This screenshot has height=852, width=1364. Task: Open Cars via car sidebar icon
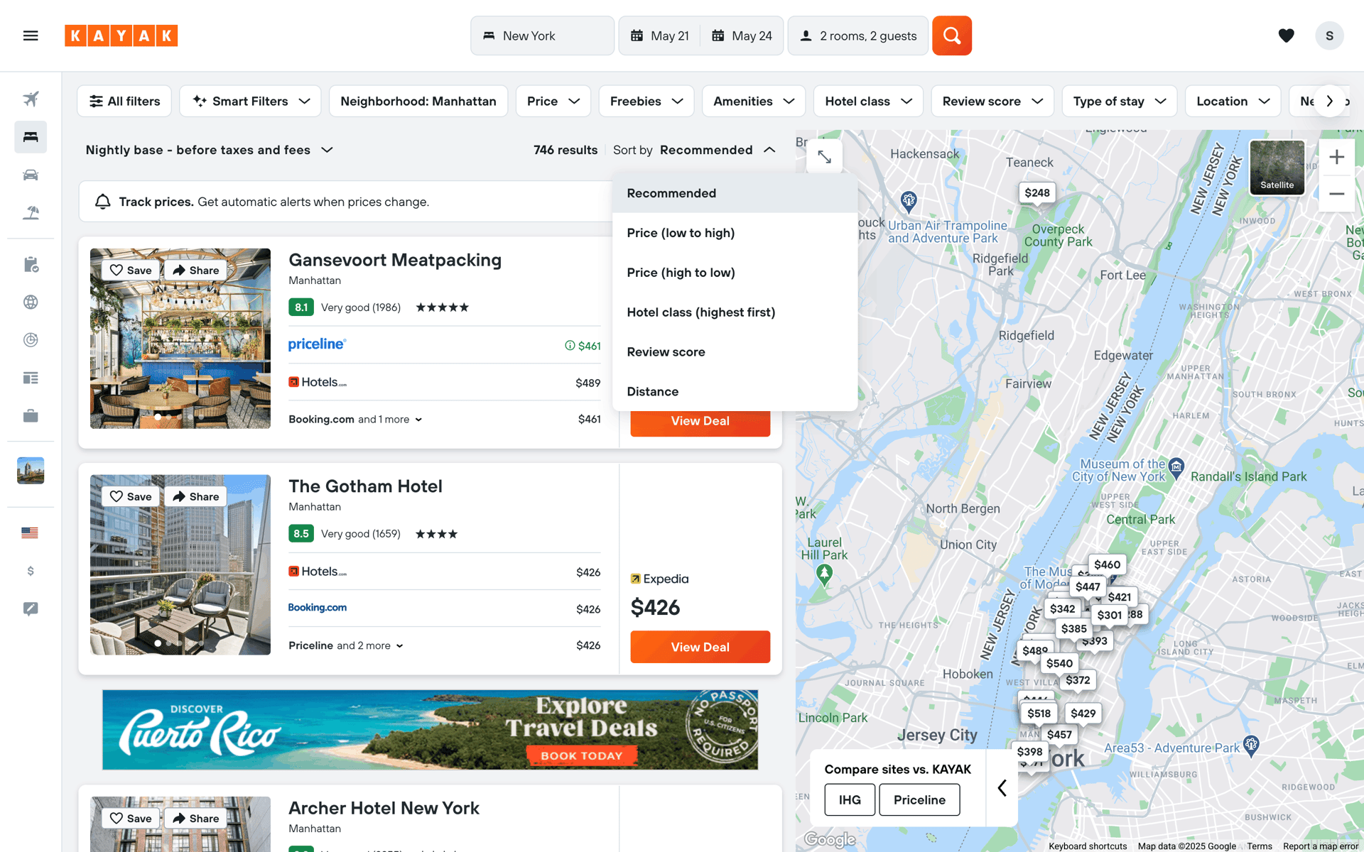click(x=31, y=175)
